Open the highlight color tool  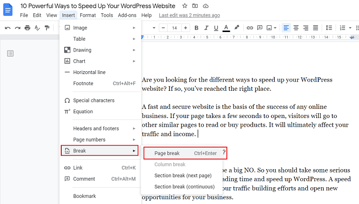click(237, 28)
